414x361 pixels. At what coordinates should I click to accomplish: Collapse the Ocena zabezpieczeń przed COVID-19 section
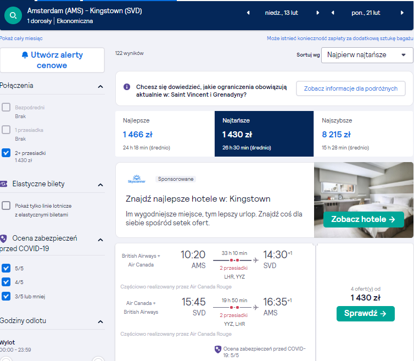(100, 240)
